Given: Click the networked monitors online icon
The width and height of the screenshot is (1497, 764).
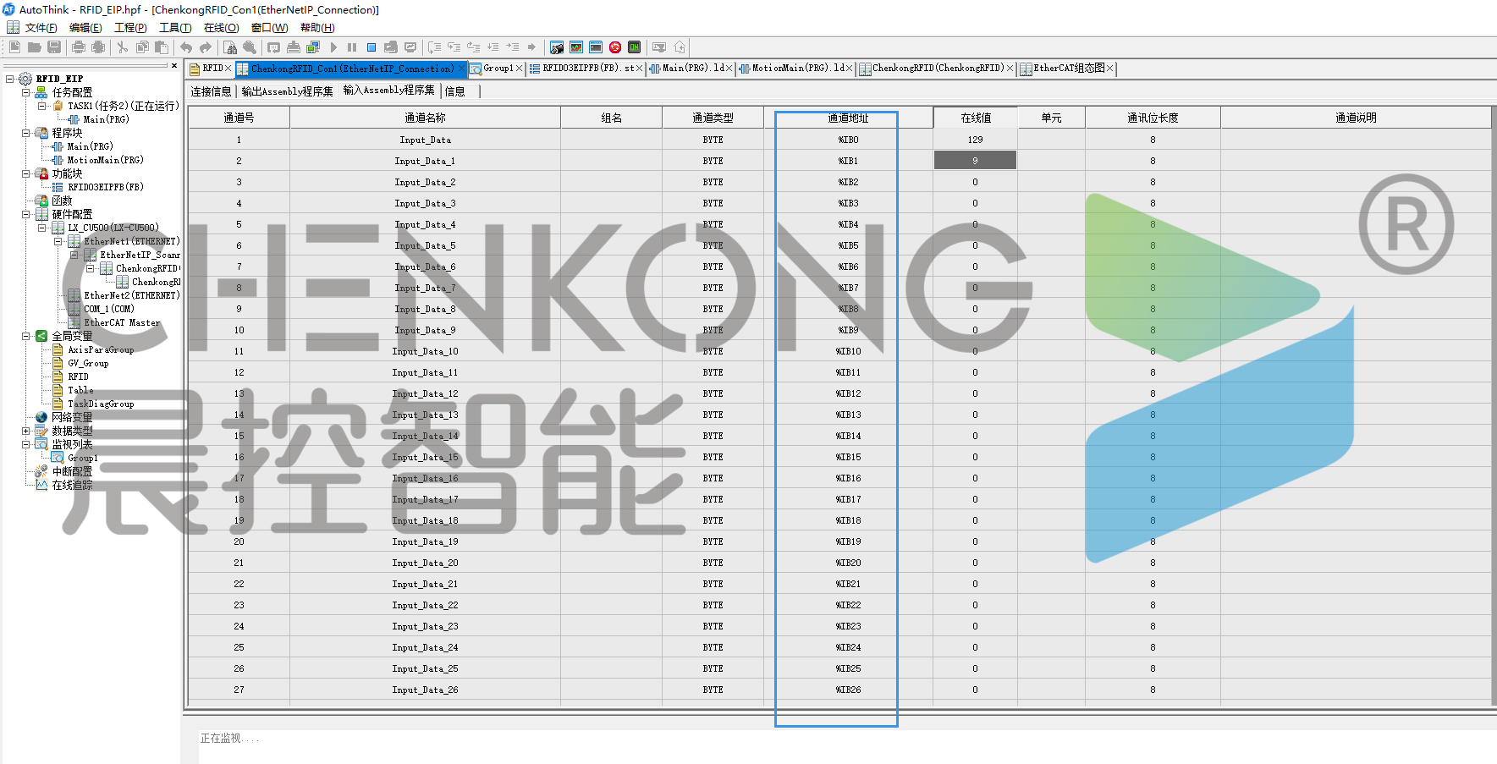Looking at the screenshot, I should coord(313,47).
